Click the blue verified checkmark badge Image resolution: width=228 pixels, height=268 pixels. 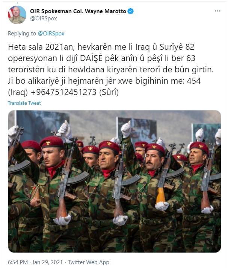131,11
